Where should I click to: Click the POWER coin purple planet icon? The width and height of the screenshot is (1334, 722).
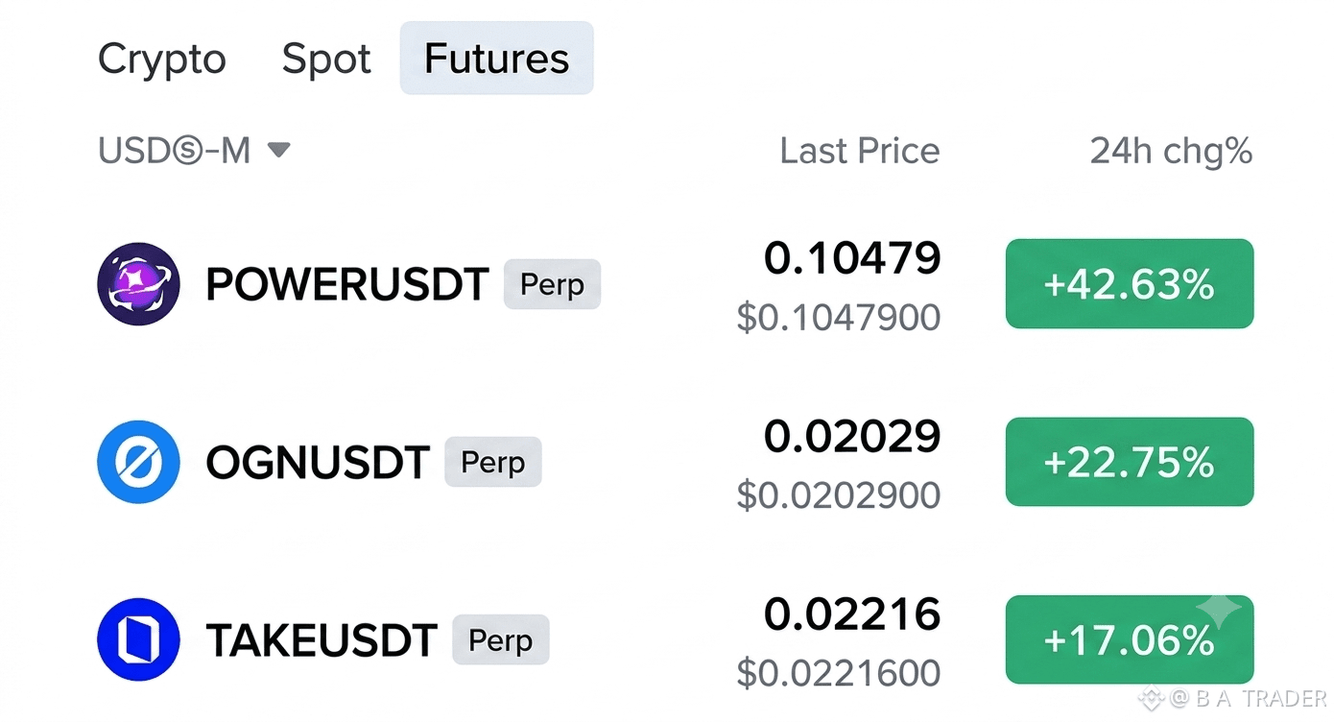click(x=139, y=283)
